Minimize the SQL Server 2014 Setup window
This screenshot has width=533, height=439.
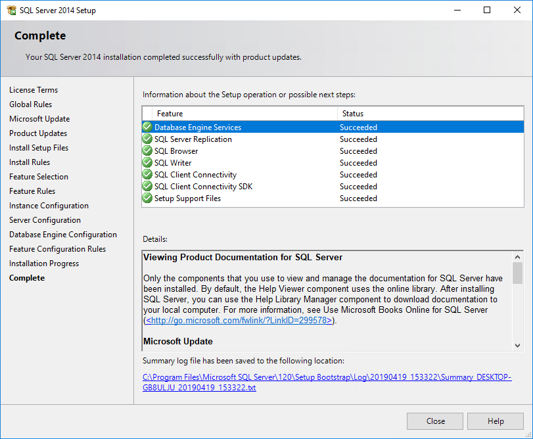[457, 11]
